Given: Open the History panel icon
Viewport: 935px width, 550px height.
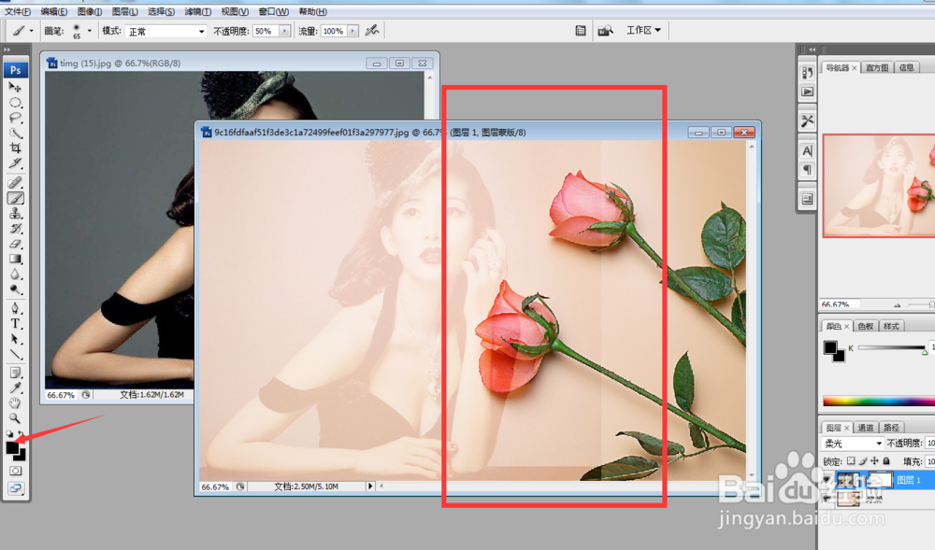Looking at the screenshot, I should tap(807, 73).
